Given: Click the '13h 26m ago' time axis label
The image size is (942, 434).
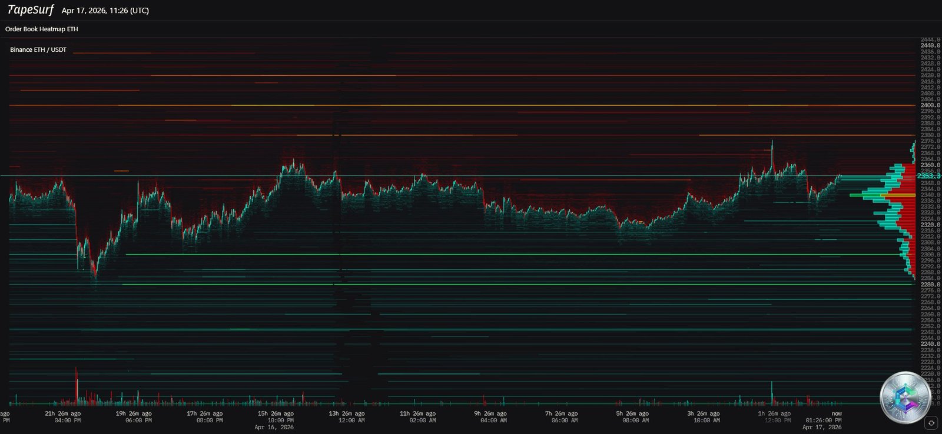Looking at the screenshot, I should [347, 413].
